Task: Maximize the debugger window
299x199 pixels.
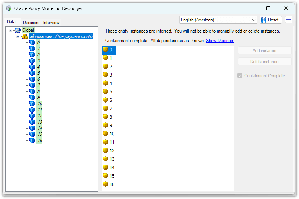Action: point(268,8)
